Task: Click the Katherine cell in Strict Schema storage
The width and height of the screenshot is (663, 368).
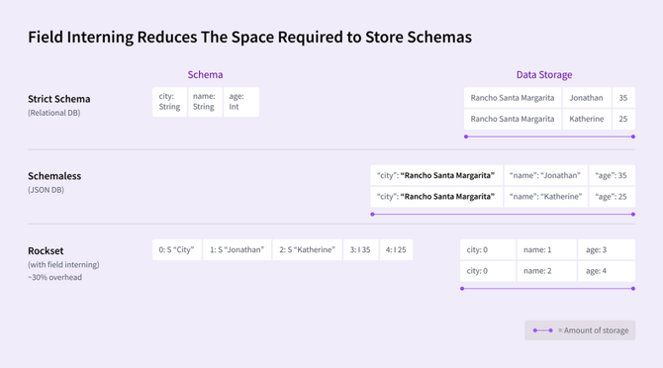Action: 587,119
